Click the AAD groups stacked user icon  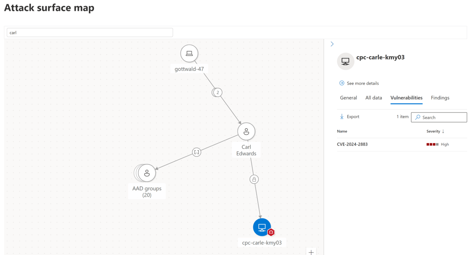(147, 173)
